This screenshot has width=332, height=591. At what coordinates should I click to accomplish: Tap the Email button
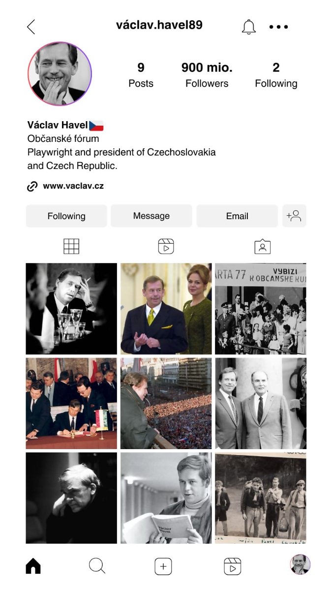[237, 216]
